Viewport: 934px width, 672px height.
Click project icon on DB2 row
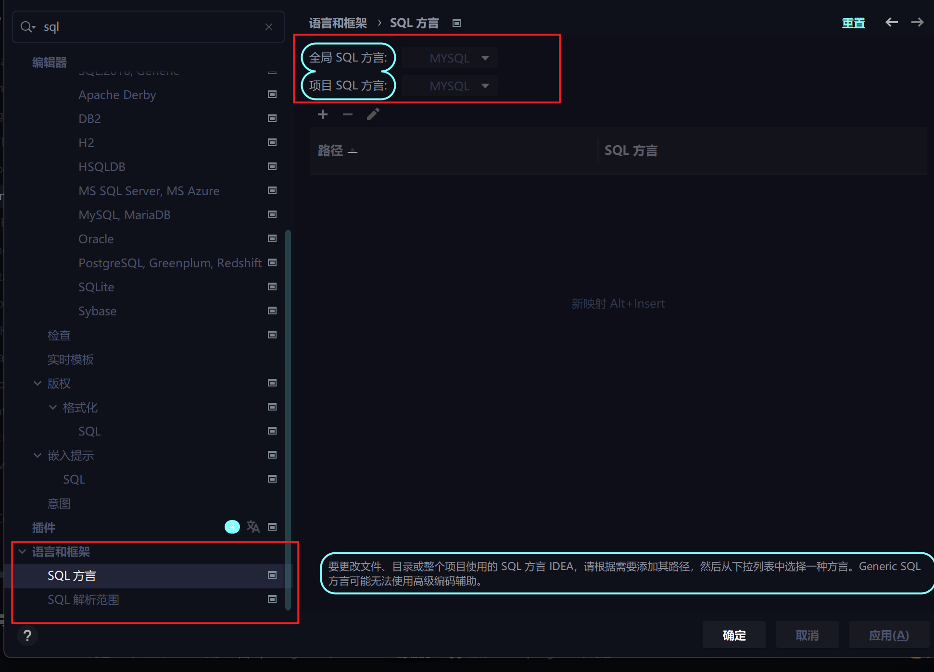(272, 118)
